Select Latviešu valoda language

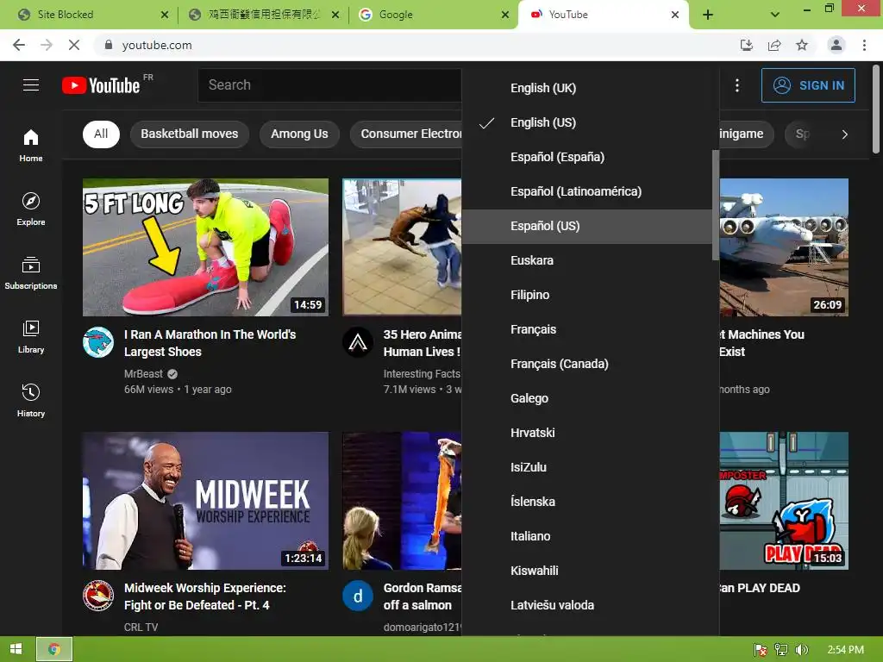click(x=586, y=605)
